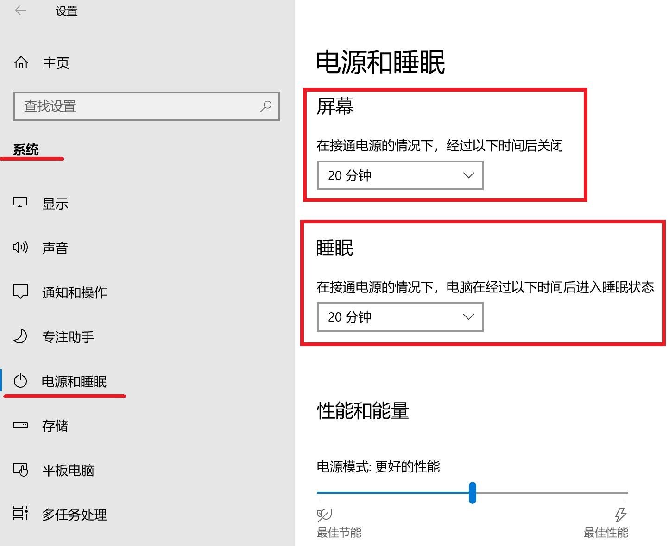Click the 电源和睡眠 page title

(380, 62)
